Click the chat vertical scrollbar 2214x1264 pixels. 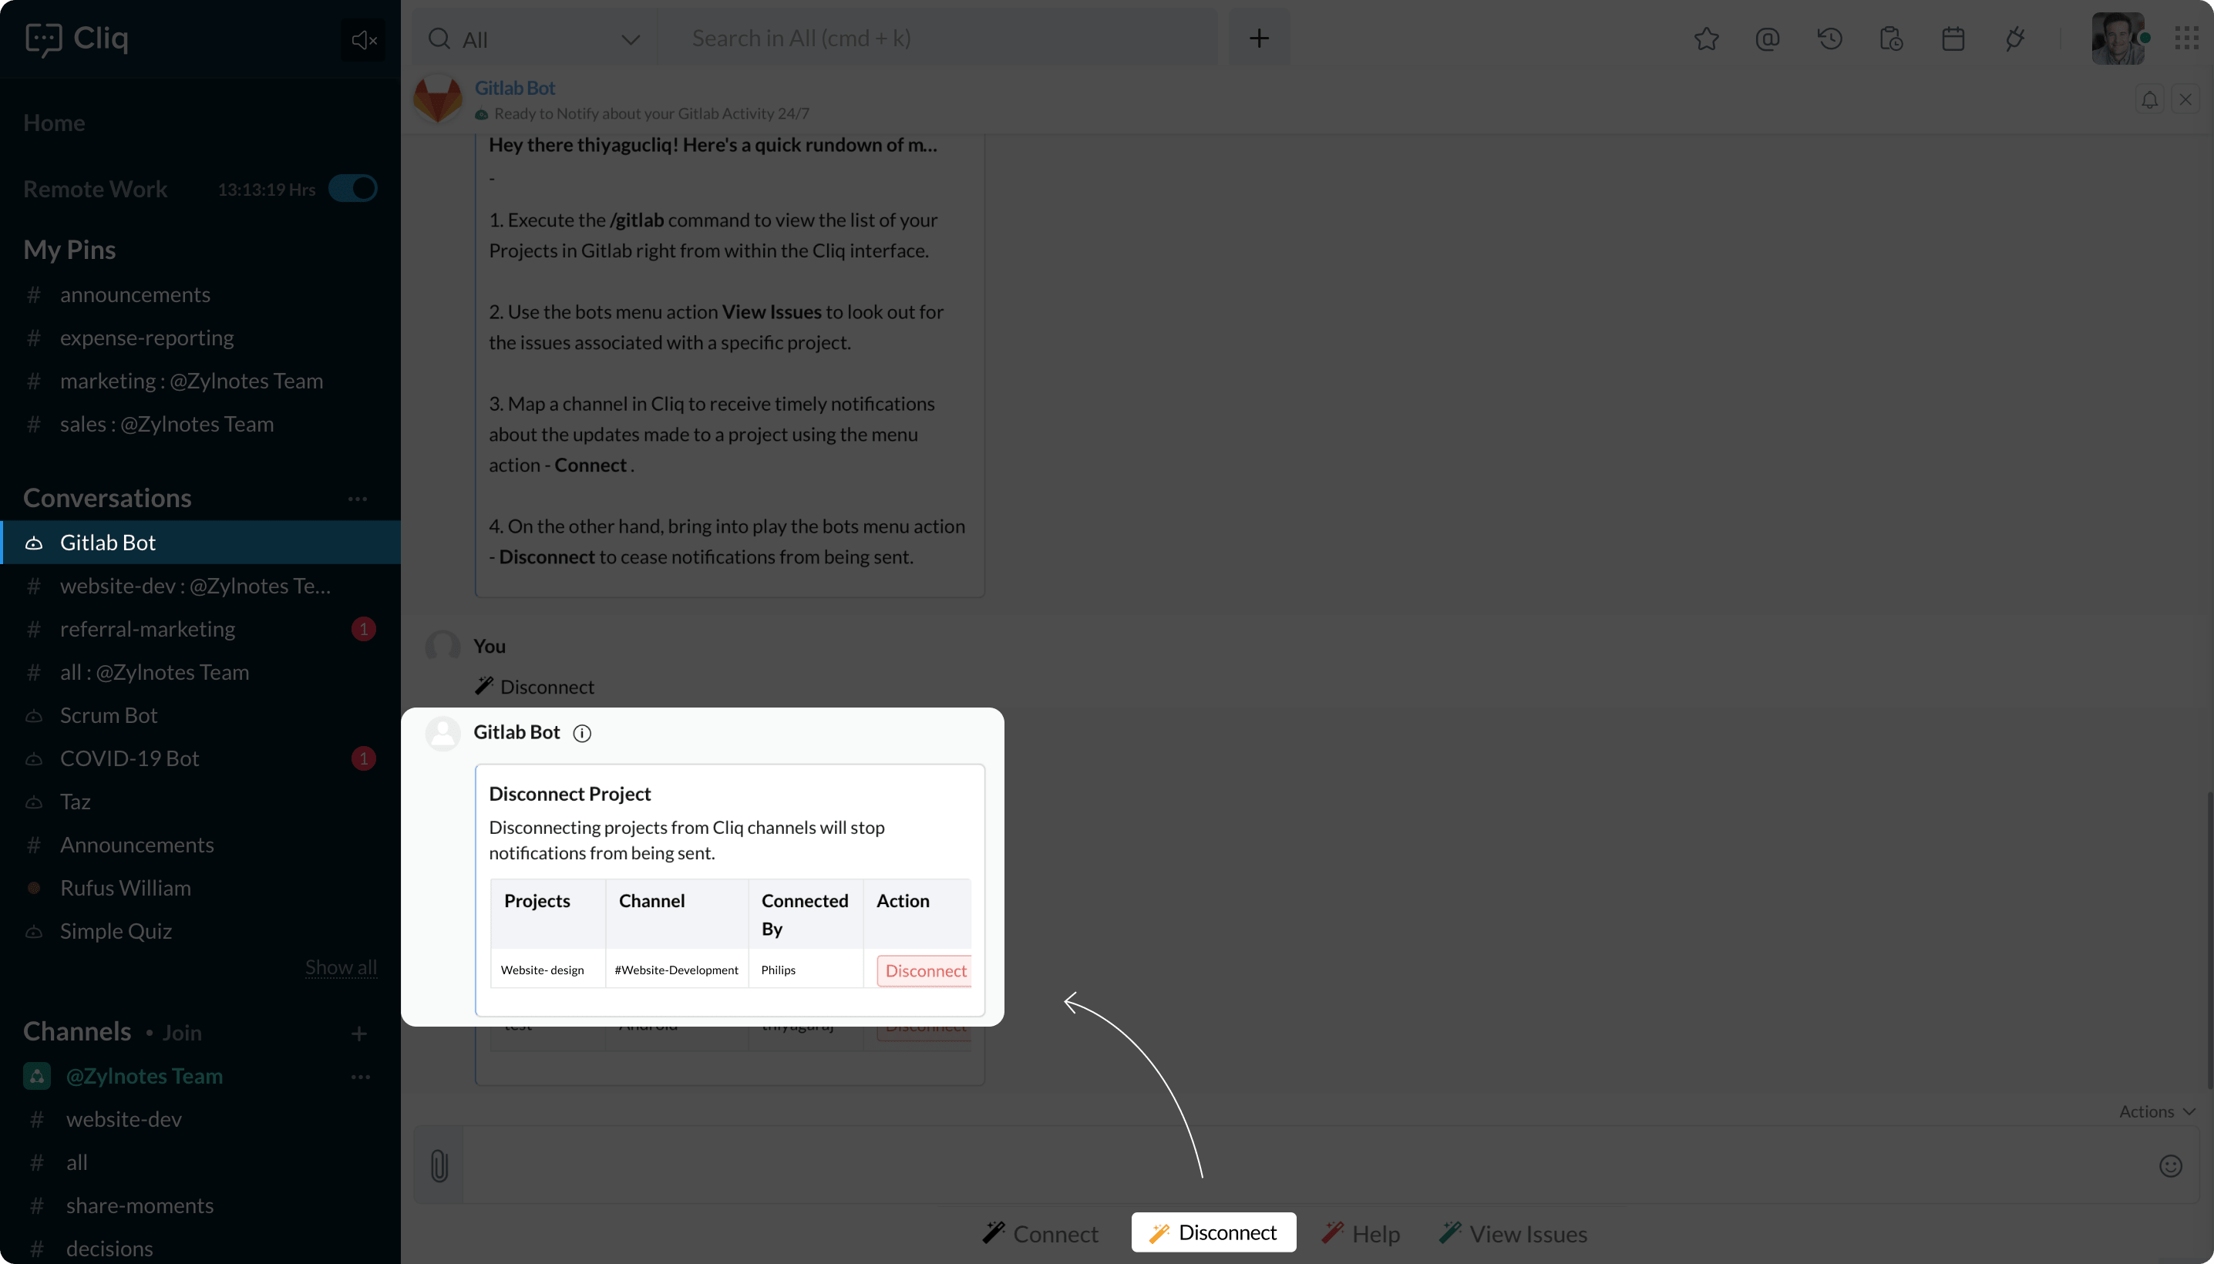(x=2209, y=940)
